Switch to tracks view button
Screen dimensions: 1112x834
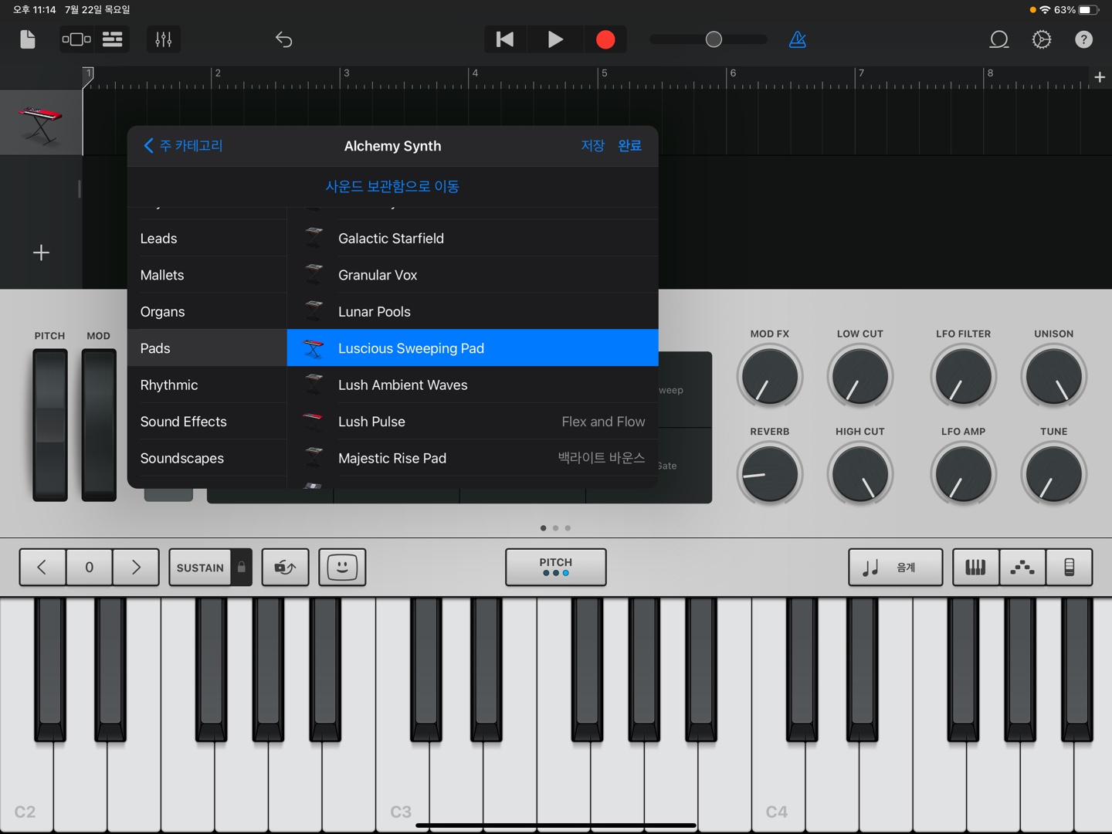[x=113, y=39]
